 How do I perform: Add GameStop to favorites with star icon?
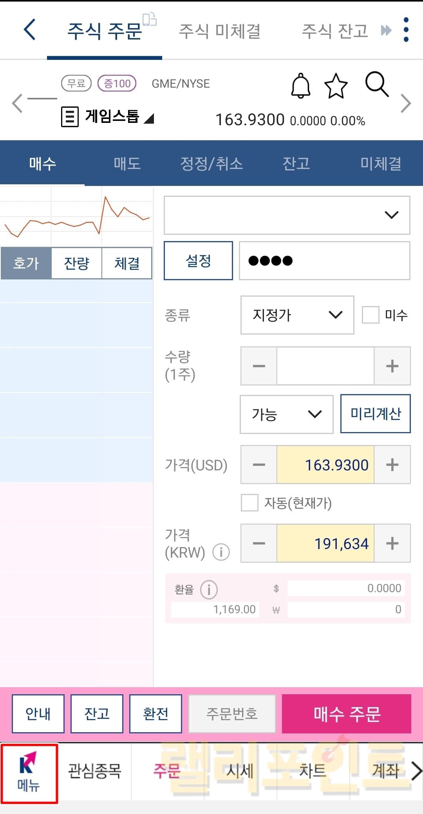pos(336,86)
